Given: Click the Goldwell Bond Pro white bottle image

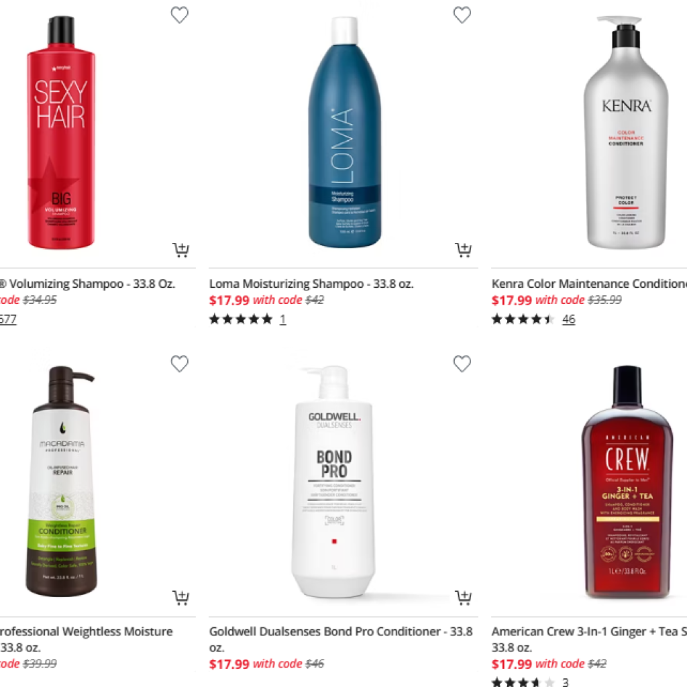Looking at the screenshot, I should tap(333, 481).
